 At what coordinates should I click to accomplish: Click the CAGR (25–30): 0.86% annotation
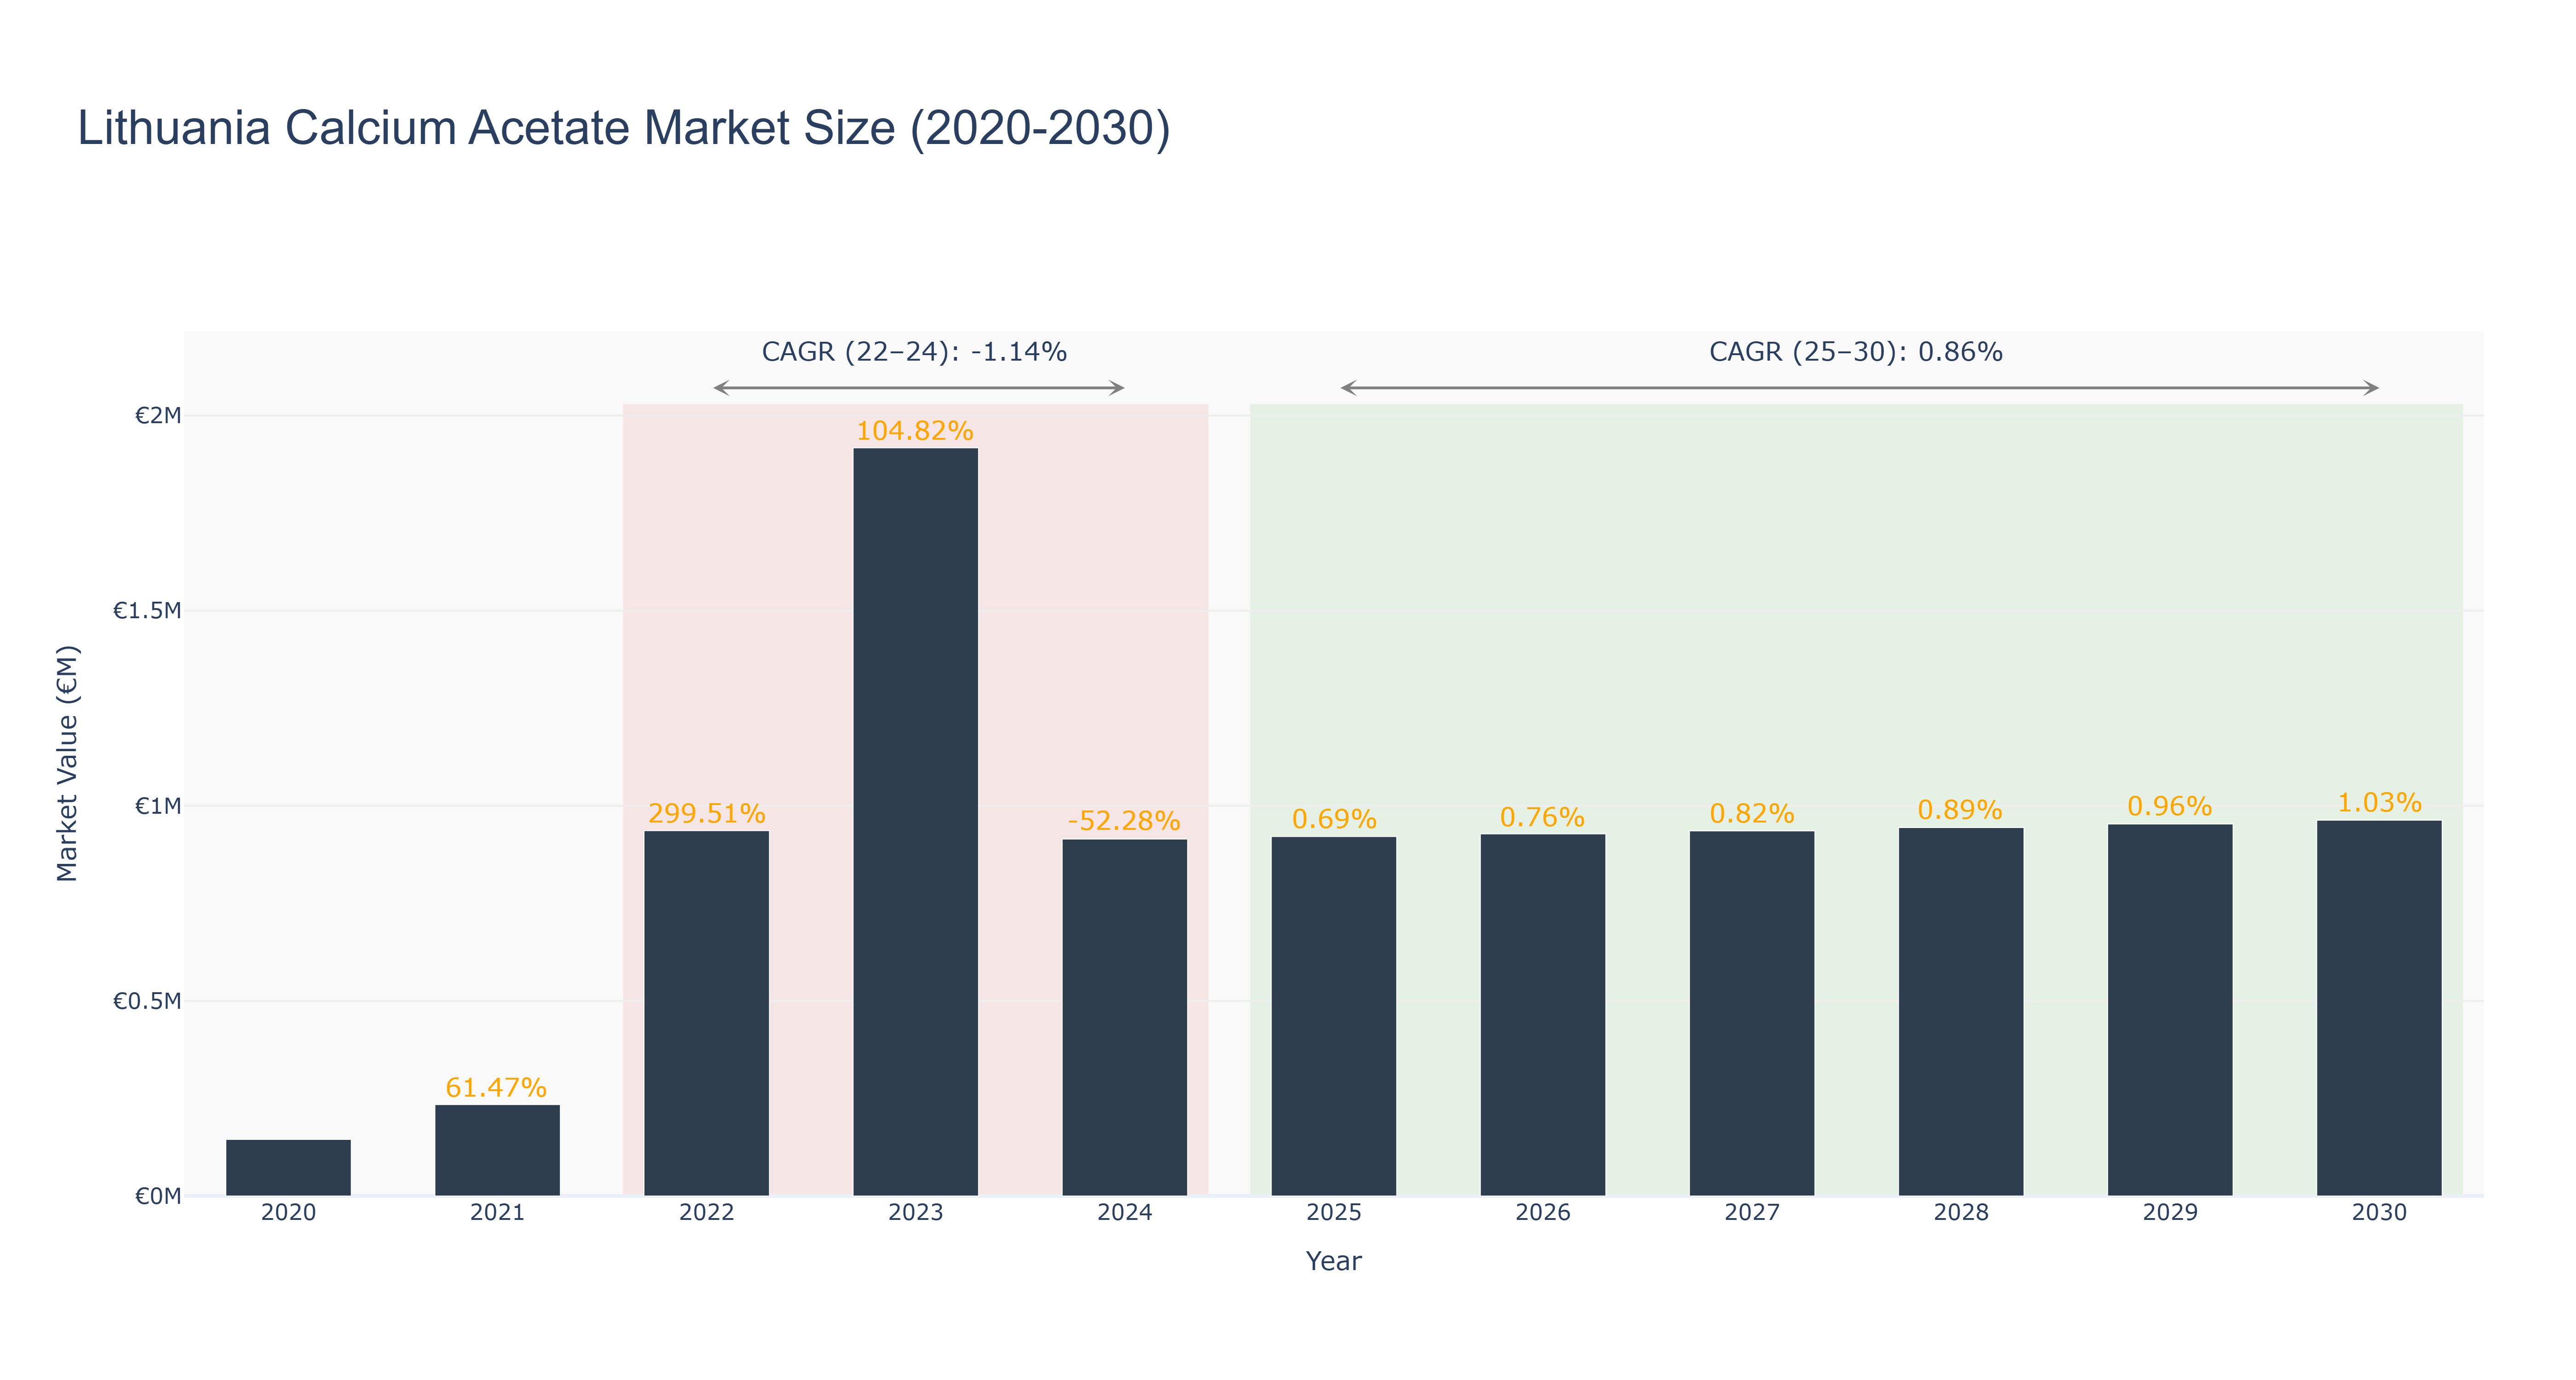point(1855,352)
